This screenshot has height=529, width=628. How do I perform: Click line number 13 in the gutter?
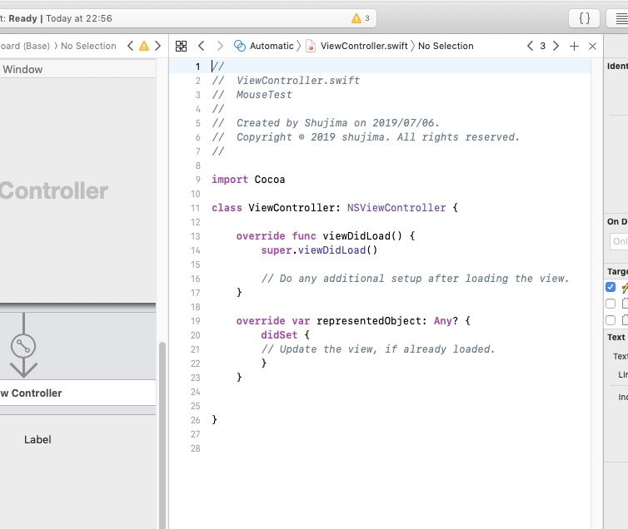tap(195, 236)
